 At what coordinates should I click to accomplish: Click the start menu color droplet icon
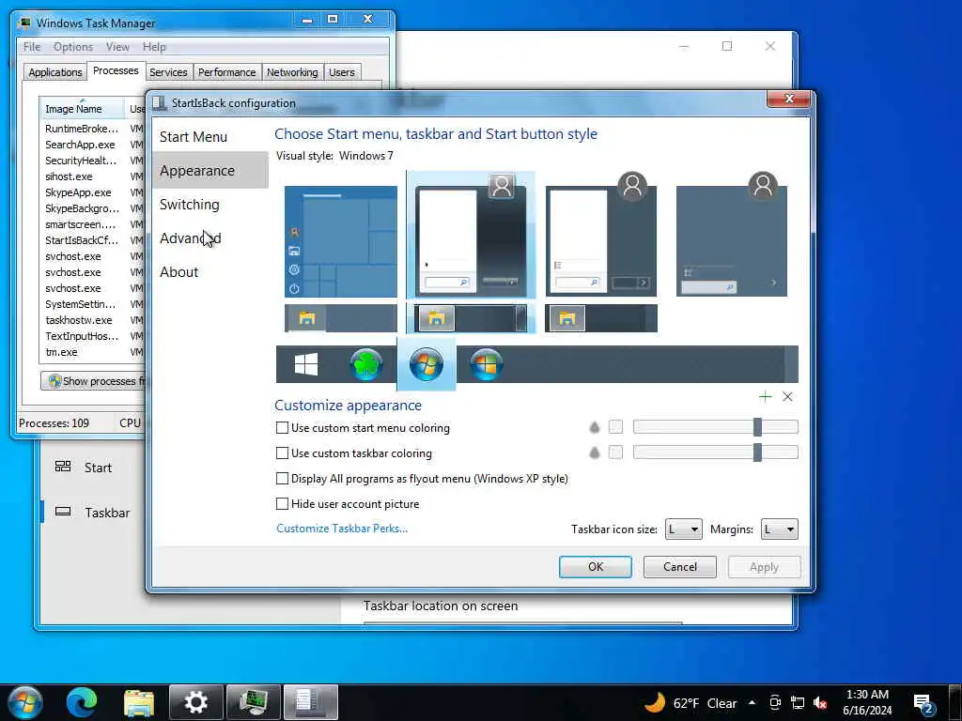point(594,427)
